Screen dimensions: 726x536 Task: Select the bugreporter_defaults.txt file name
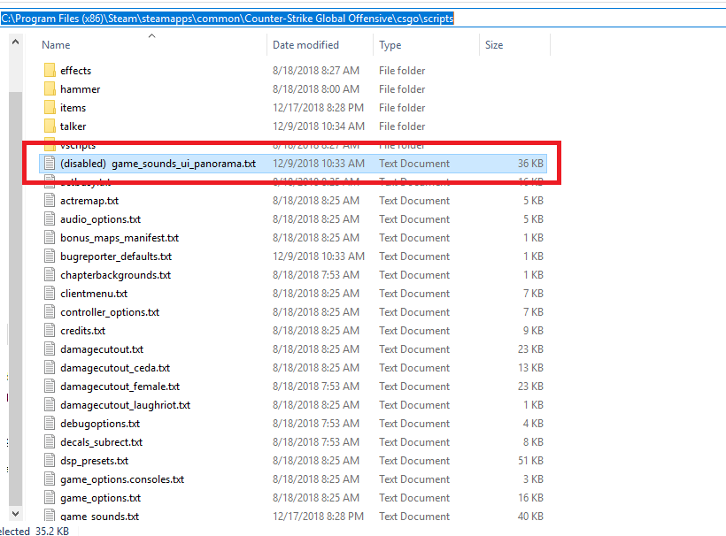(x=116, y=257)
